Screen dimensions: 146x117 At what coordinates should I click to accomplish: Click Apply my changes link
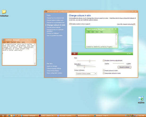point(52,66)
